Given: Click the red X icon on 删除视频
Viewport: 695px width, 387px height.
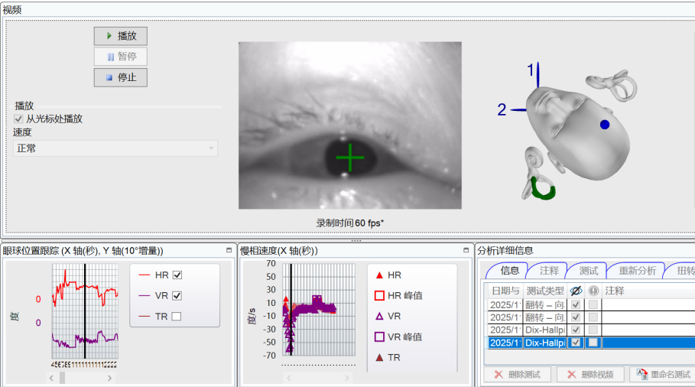Looking at the screenshot, I should pos(571,375).
